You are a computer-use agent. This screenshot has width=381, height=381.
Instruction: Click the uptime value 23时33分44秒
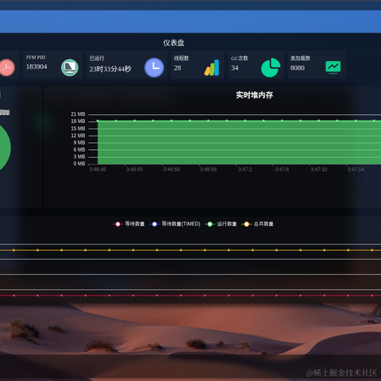(110, 69)
